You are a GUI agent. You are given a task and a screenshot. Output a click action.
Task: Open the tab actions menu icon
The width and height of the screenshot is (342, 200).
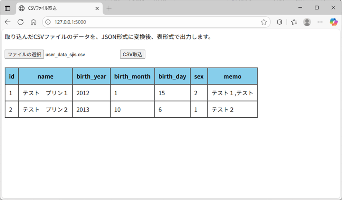(8, 8)
